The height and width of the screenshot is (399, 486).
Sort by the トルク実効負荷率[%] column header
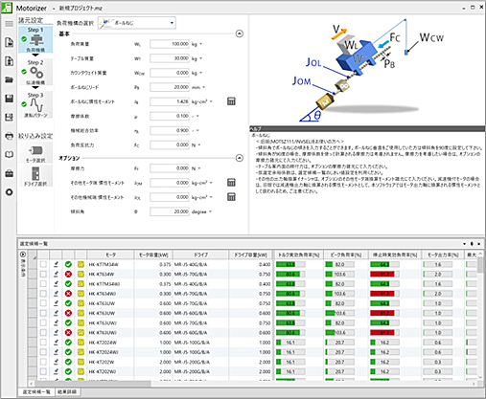coord(298,255)
